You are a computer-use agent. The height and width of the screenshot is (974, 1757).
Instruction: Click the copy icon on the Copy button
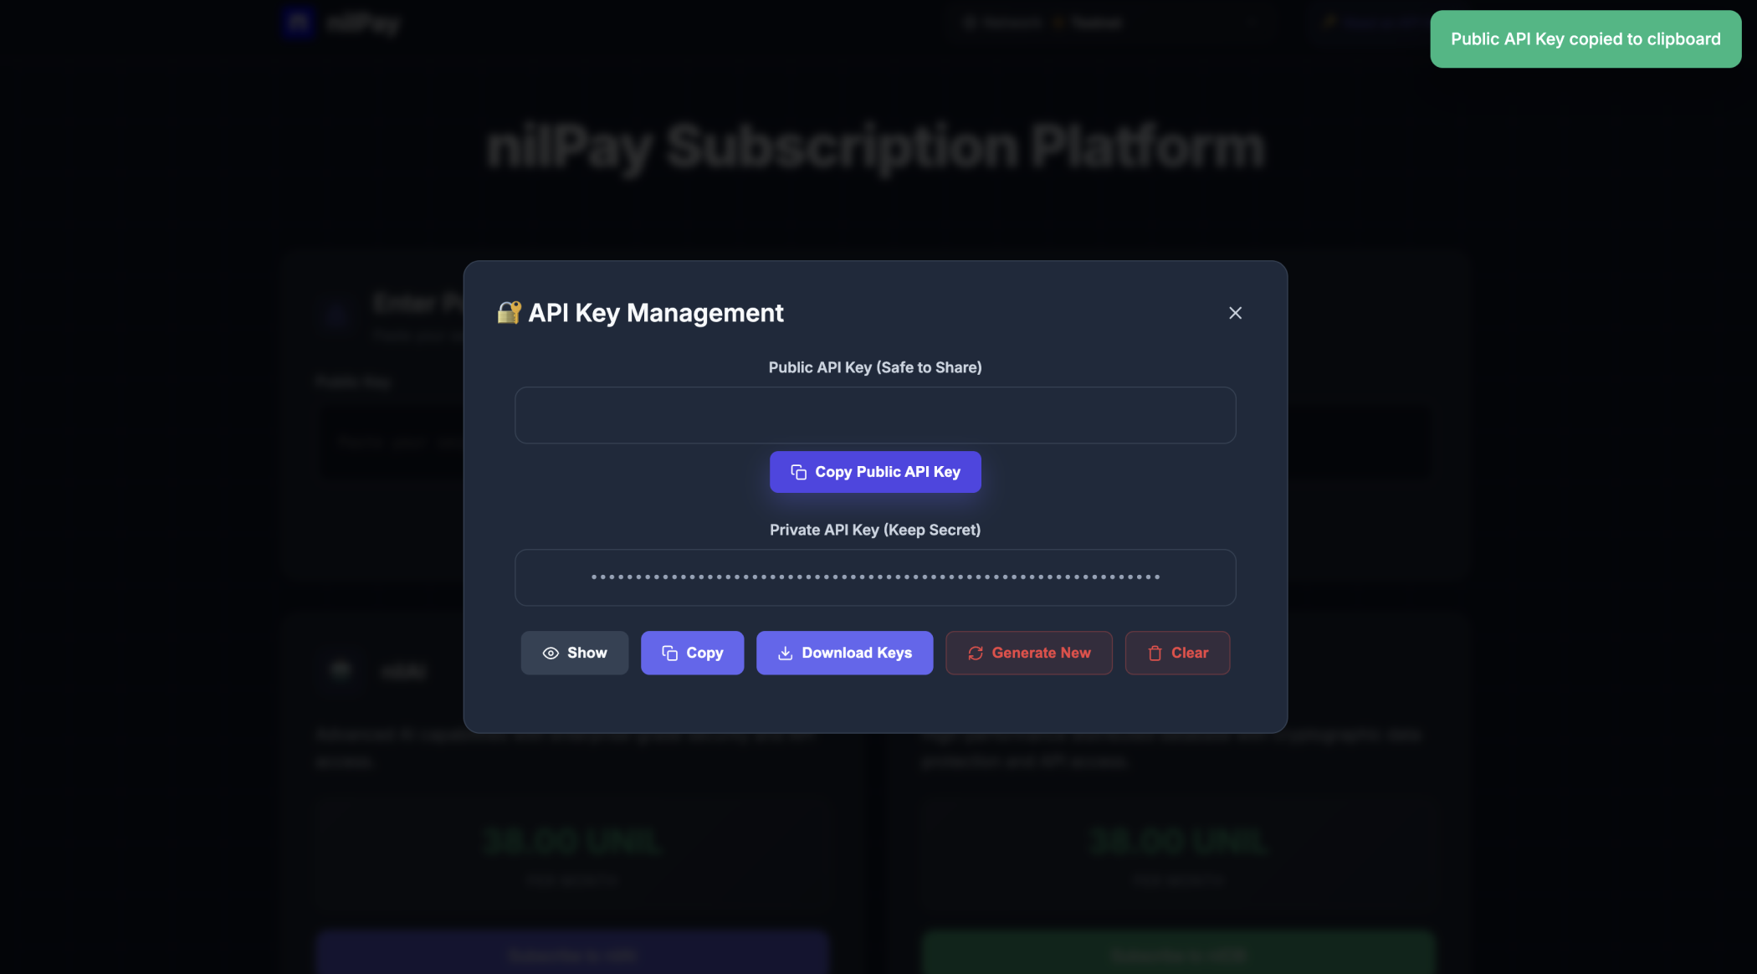[x=668, y=653]
